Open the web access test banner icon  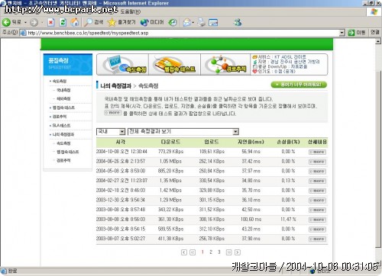click(x=174, y=65)
